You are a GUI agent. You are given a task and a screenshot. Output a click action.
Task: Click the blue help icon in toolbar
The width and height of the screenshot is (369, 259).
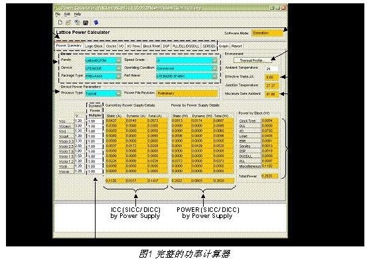click(x=96, y=23)
